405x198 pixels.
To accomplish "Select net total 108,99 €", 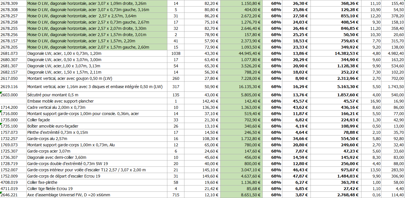I will pyautogui.click(x=336, y=126).
